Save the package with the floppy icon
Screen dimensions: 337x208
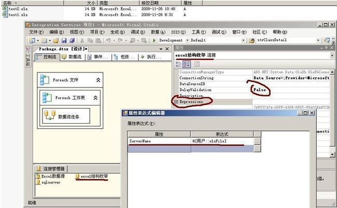64,40
